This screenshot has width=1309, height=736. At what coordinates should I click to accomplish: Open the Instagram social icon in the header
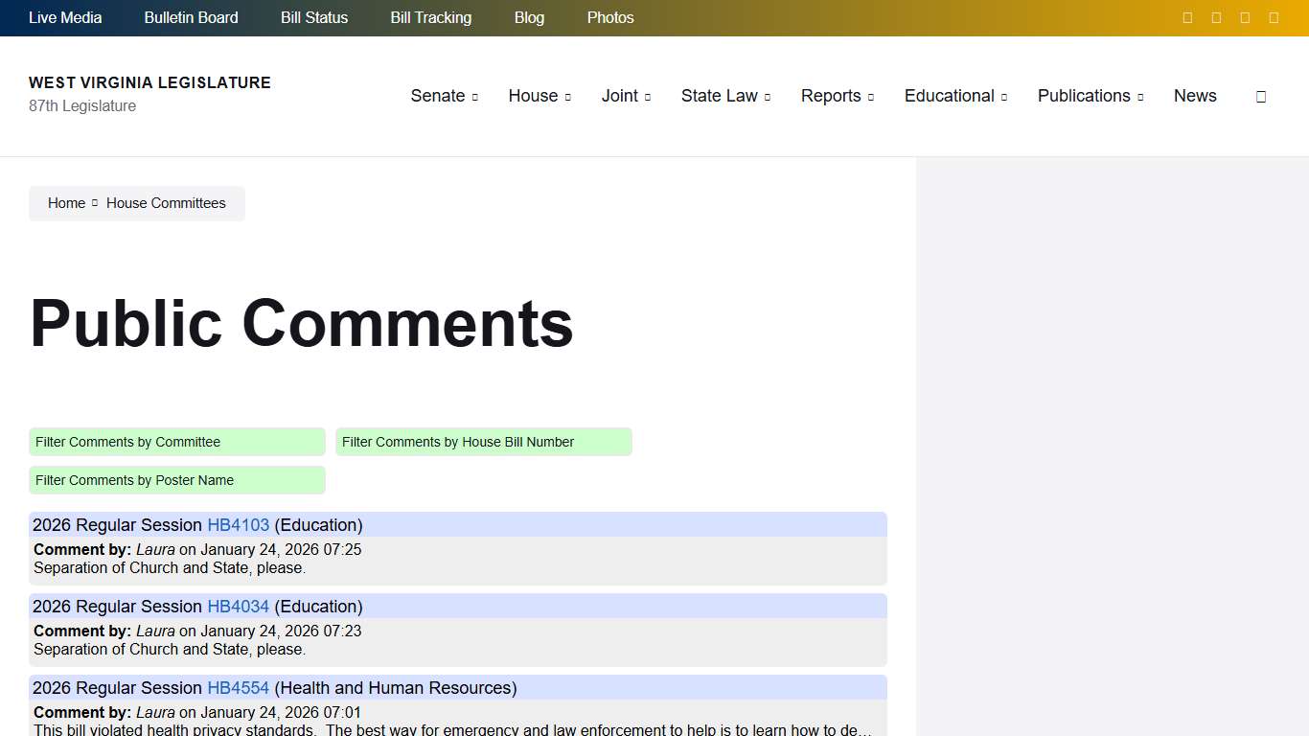[1274, 17]
